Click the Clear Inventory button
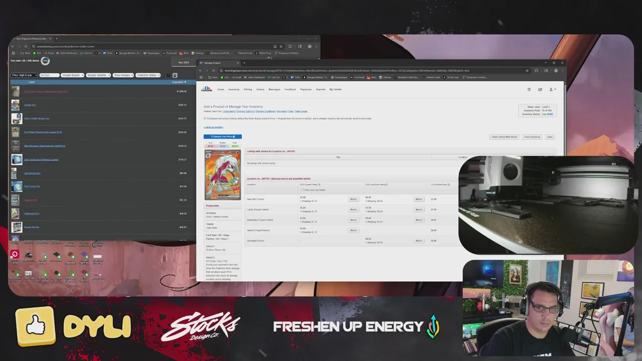Image resolution: width=642 pixels, height=361 pixels. point(532,137)
